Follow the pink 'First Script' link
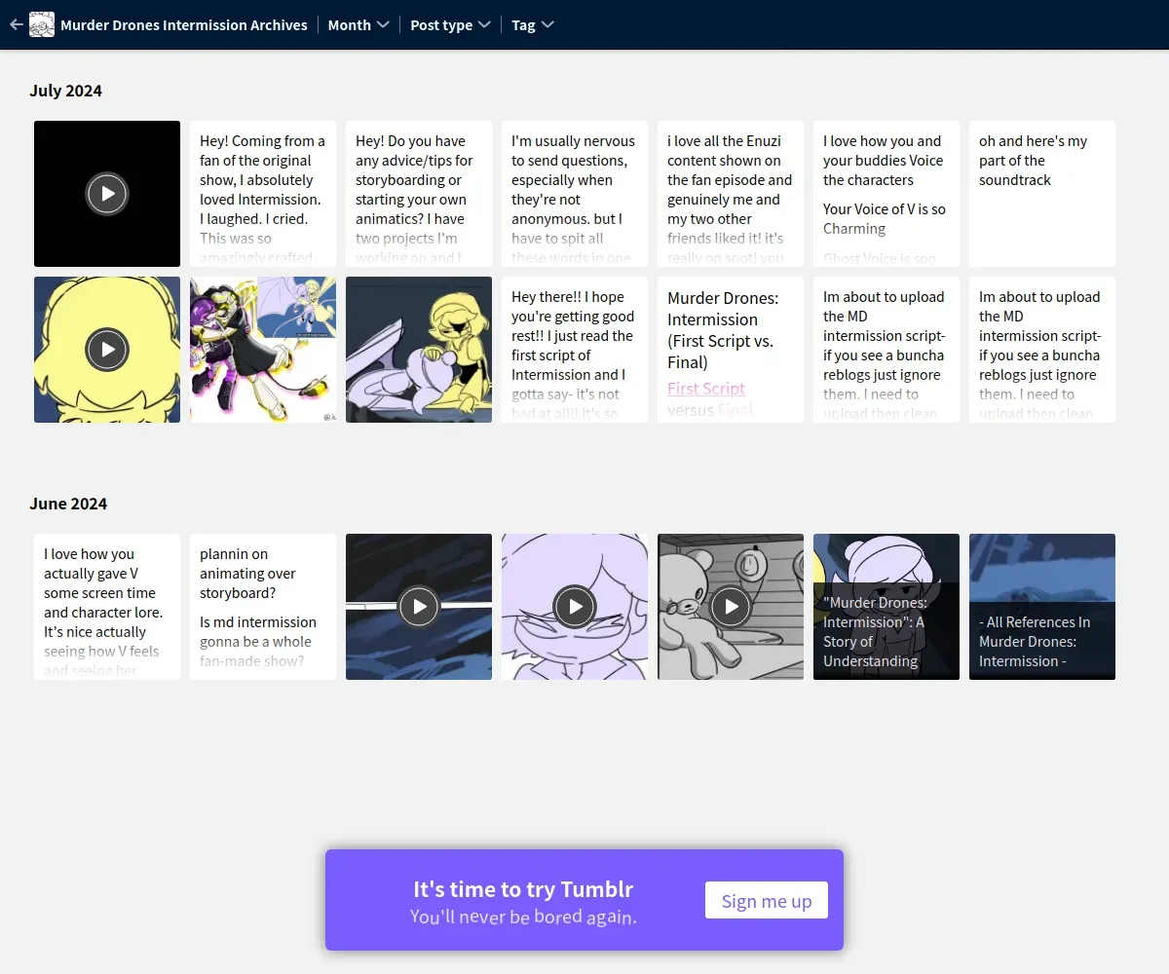Image resolution: width=1169 pixels, height=974 pixels. pyautogui.click(x=706, y=389)
